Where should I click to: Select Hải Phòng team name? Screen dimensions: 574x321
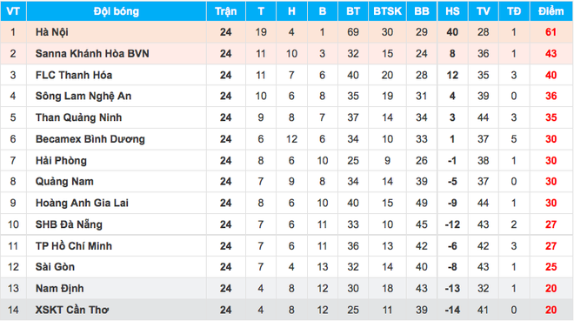point(61,160)
